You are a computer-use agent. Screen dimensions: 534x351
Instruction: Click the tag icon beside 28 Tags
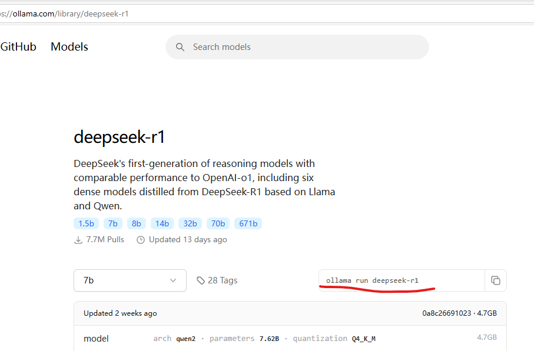pyautogui.click(x=201, y=280)
